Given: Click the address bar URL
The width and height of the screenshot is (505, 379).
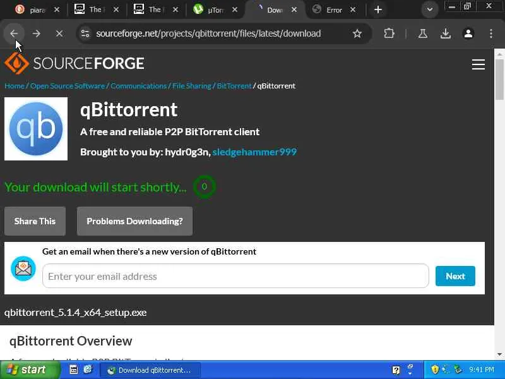Looking at the screenshot, I should (x=208, y=33).
